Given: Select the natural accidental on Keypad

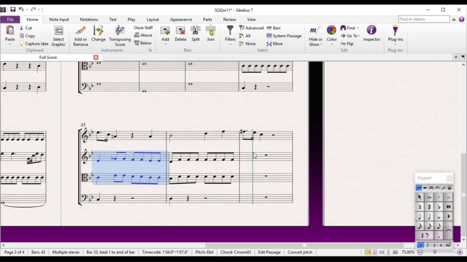Looking at the screenshot, I should pos(420,207).
